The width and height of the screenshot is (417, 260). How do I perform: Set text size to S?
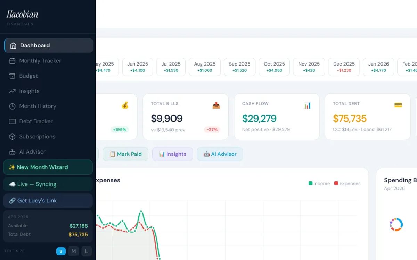pyautogui.click(x=61, y=251)
